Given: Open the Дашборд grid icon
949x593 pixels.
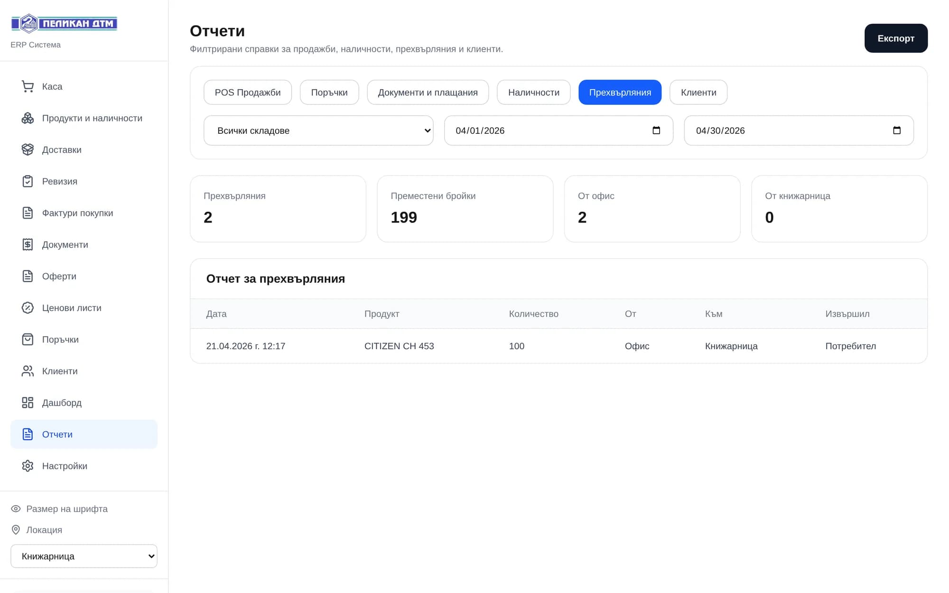Looking at the screenshot, I should click(28, 403).
